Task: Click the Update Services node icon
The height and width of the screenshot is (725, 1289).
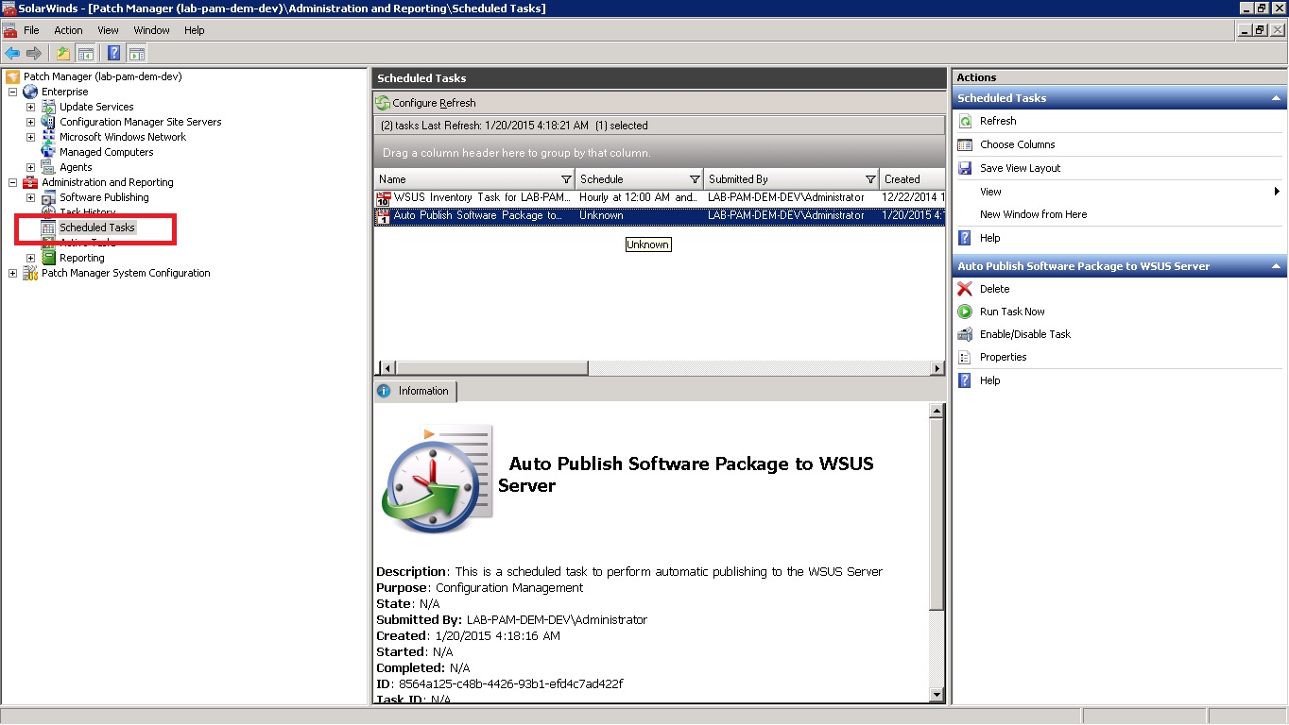Action: click(48, 107)
